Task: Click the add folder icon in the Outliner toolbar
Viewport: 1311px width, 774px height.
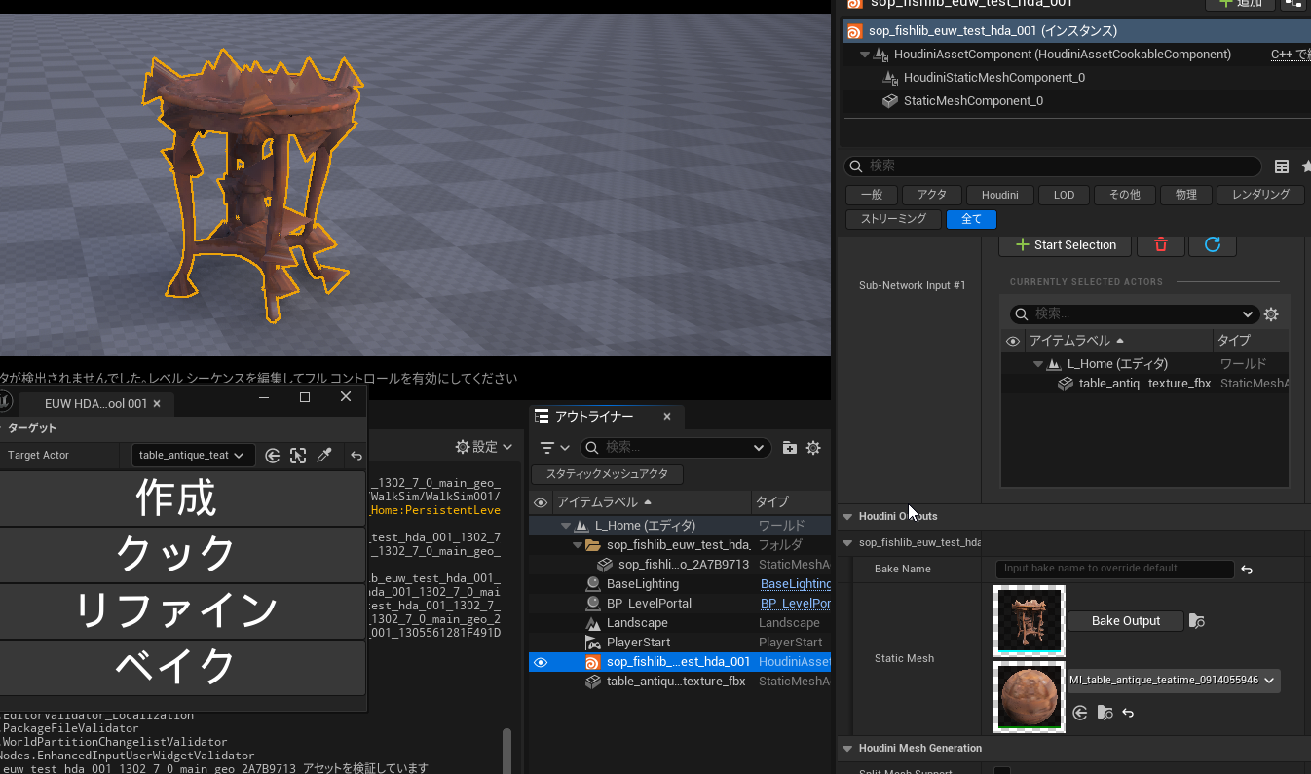Action: pyautogui.click(x=789, y=448)
